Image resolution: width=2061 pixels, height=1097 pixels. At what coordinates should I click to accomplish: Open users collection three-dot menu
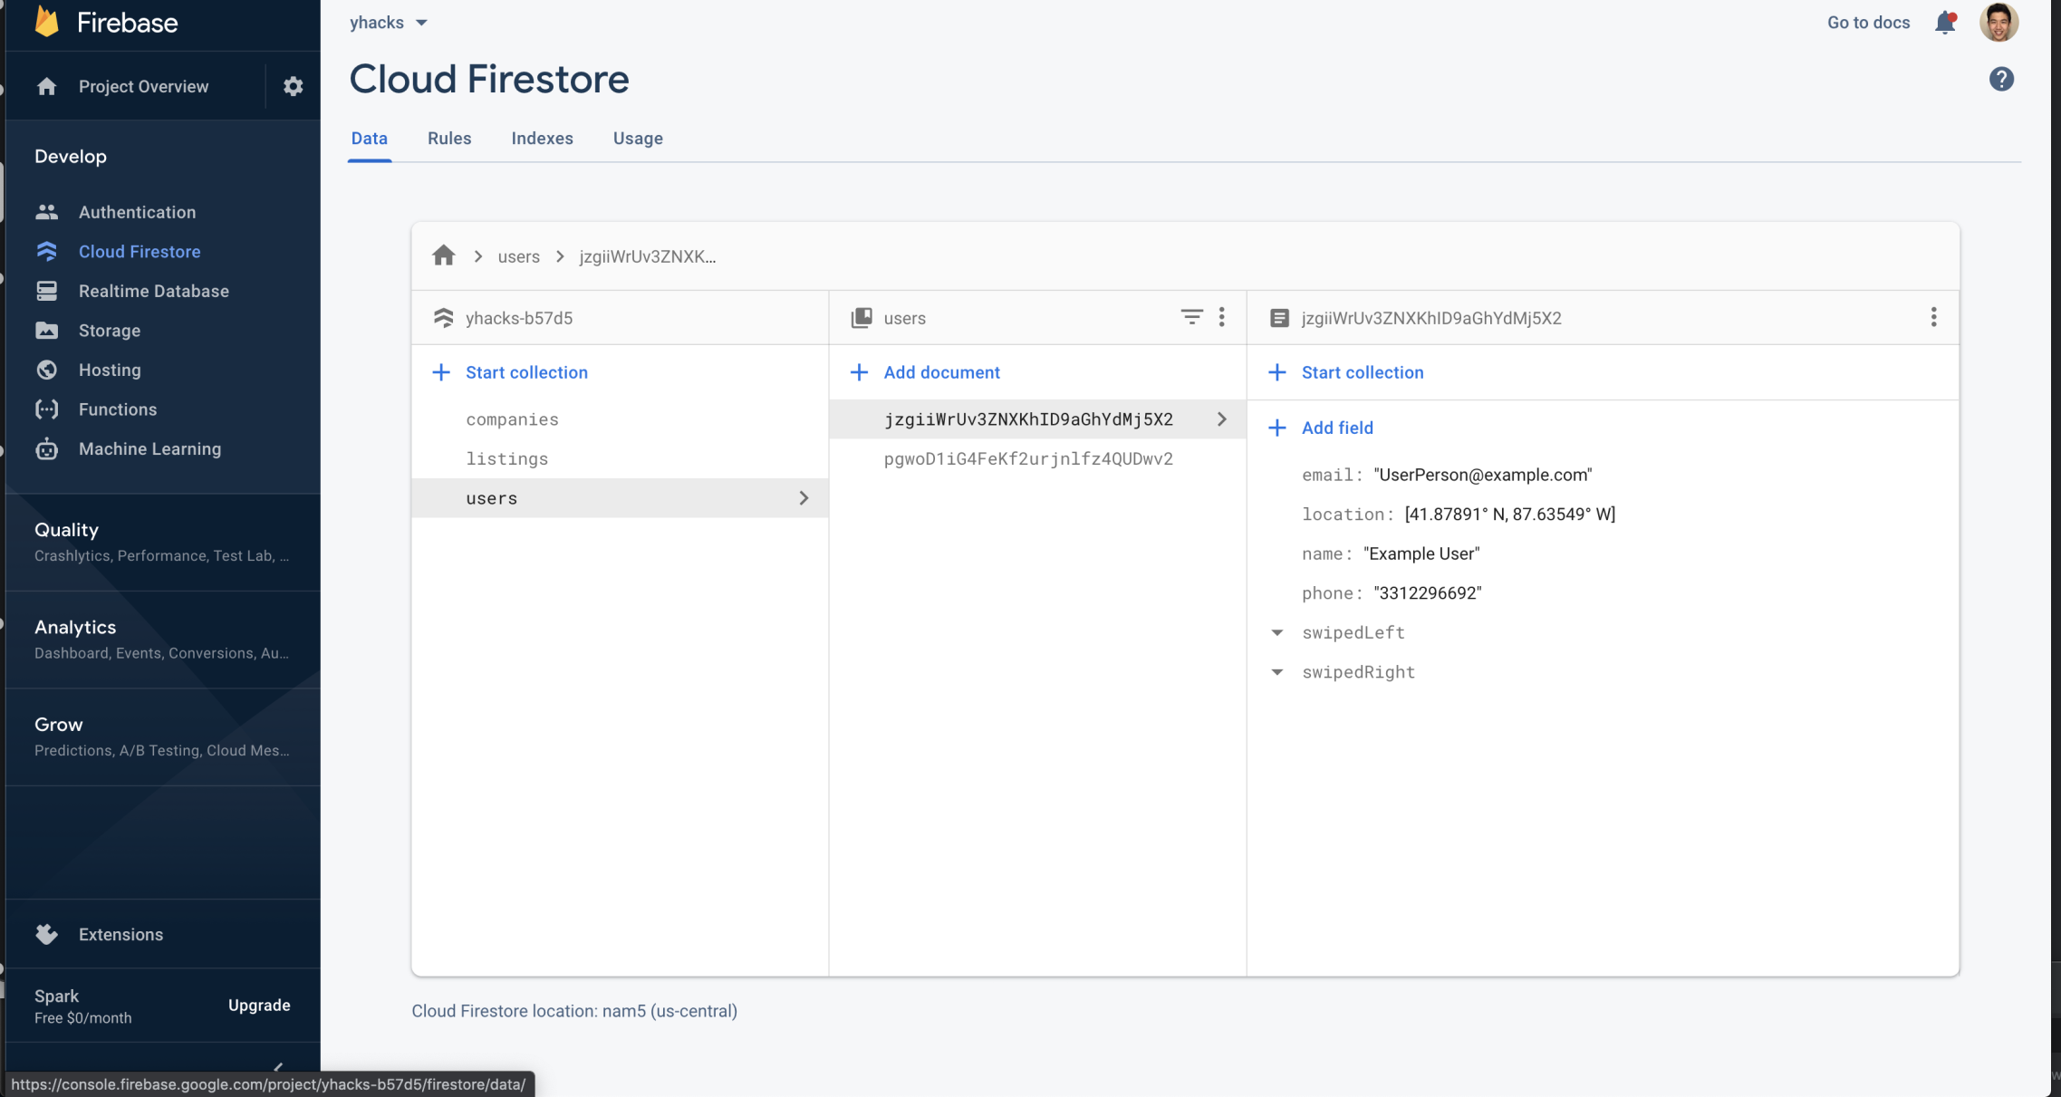tap(1222, 317)
